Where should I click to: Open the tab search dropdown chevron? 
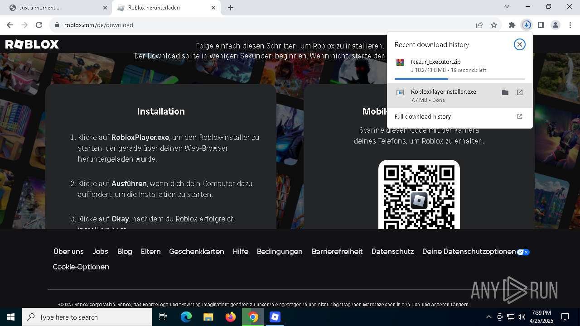[x=507, y=7]
